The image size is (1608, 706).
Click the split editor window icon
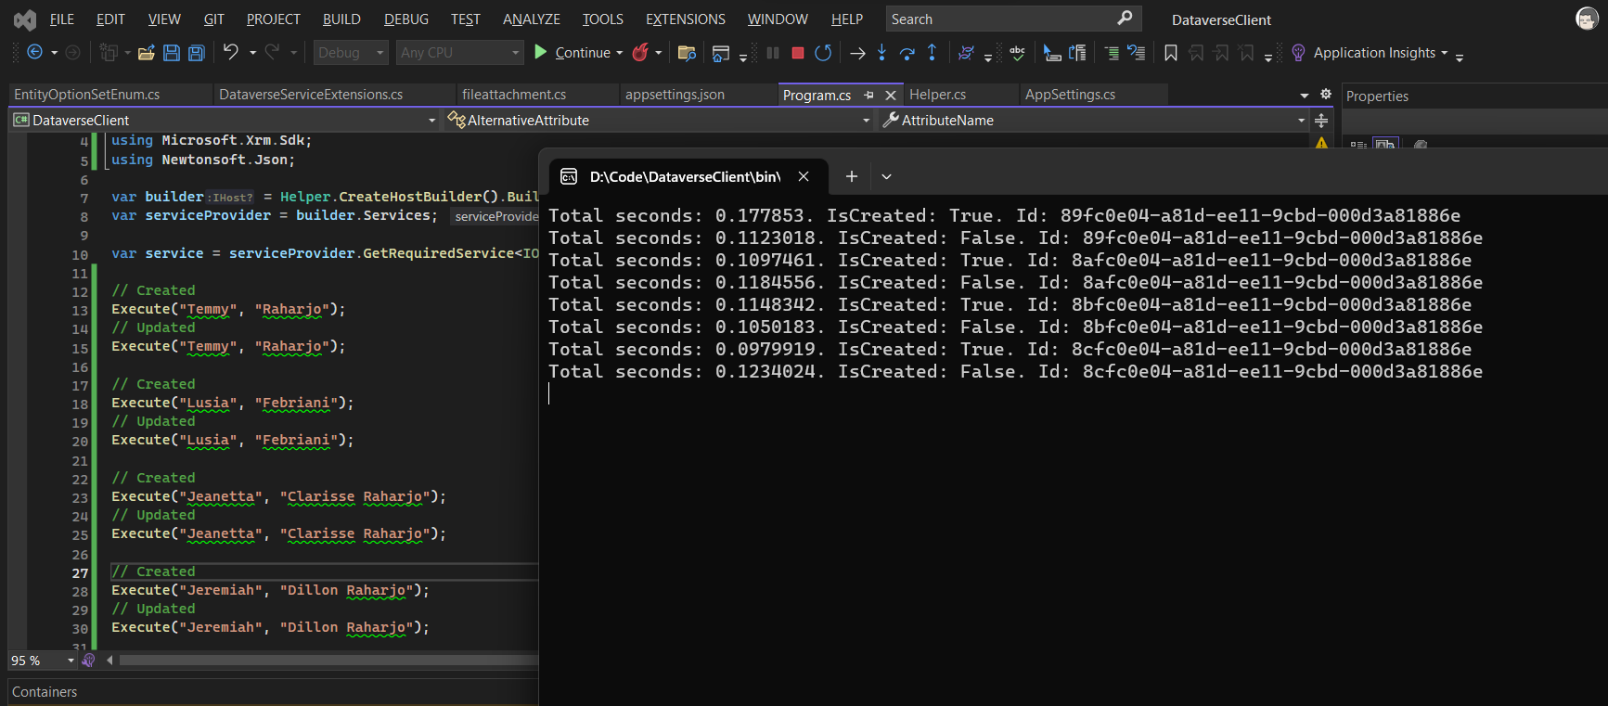1321,121
